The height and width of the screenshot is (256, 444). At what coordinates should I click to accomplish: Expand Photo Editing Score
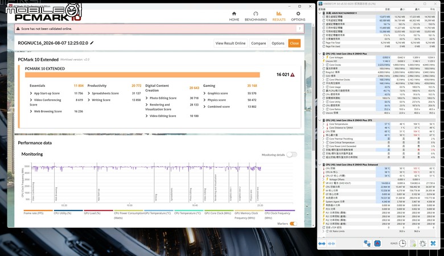coord(147,98)
